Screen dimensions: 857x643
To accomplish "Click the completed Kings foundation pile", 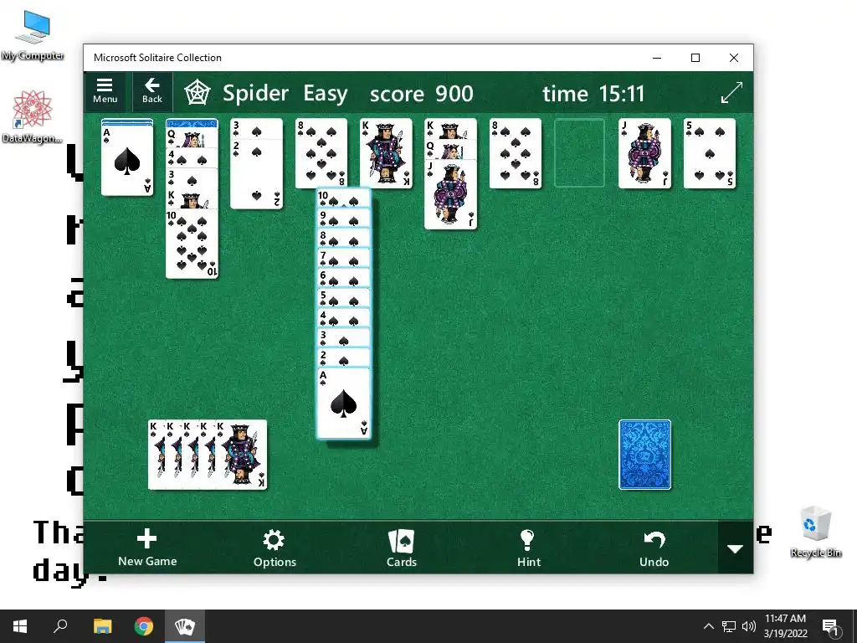I will click(x=208, y=455).
